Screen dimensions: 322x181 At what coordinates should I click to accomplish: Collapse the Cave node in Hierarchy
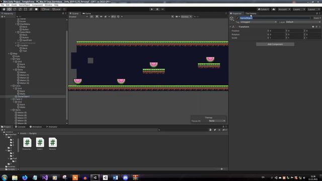(x=11, y=86)
